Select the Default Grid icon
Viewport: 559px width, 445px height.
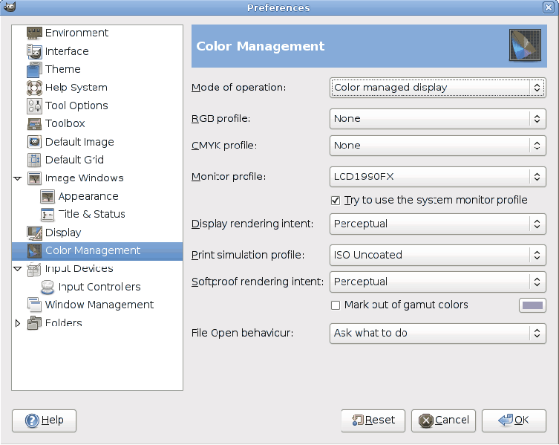[34, 160]
